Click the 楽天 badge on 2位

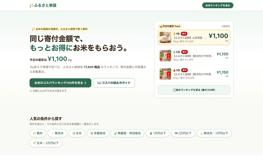[184, 52]
